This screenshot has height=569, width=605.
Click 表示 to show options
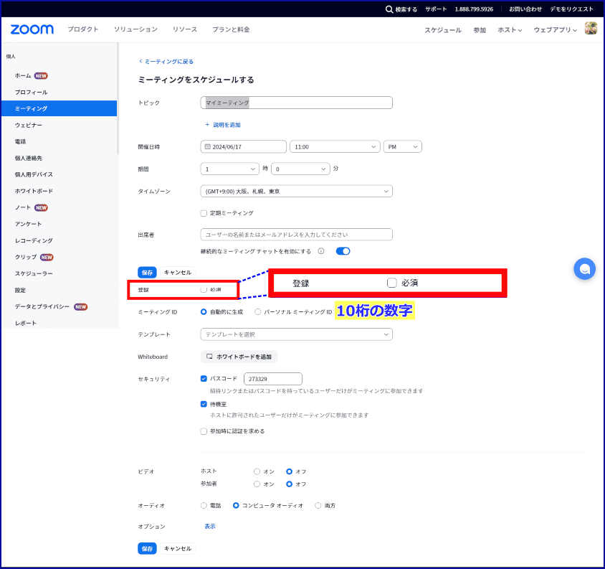(x=210, y=526)
